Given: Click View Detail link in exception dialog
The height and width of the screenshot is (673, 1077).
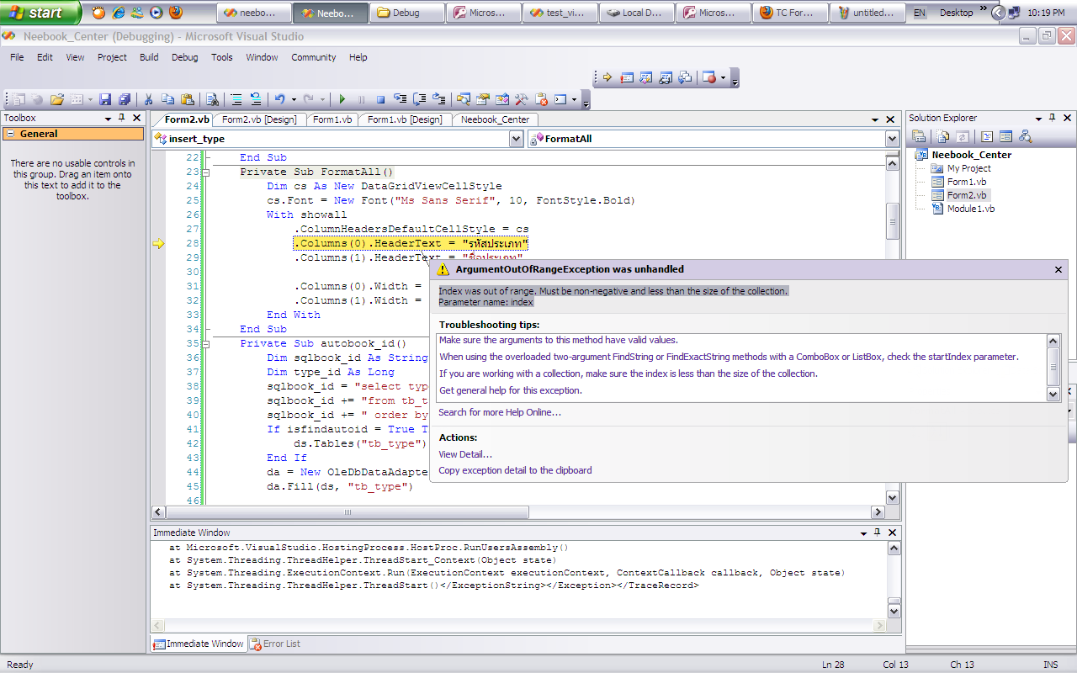Looking at the screenshot, I should (465, 454).
